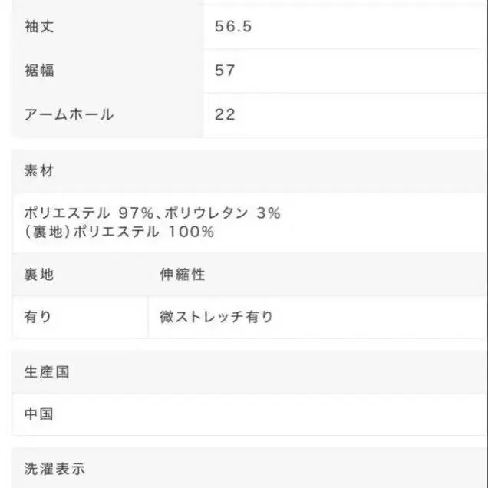Click the 裏地 column header
This screenshot has width=488, height=488.
pyautogui.click(x=39, y=274)
